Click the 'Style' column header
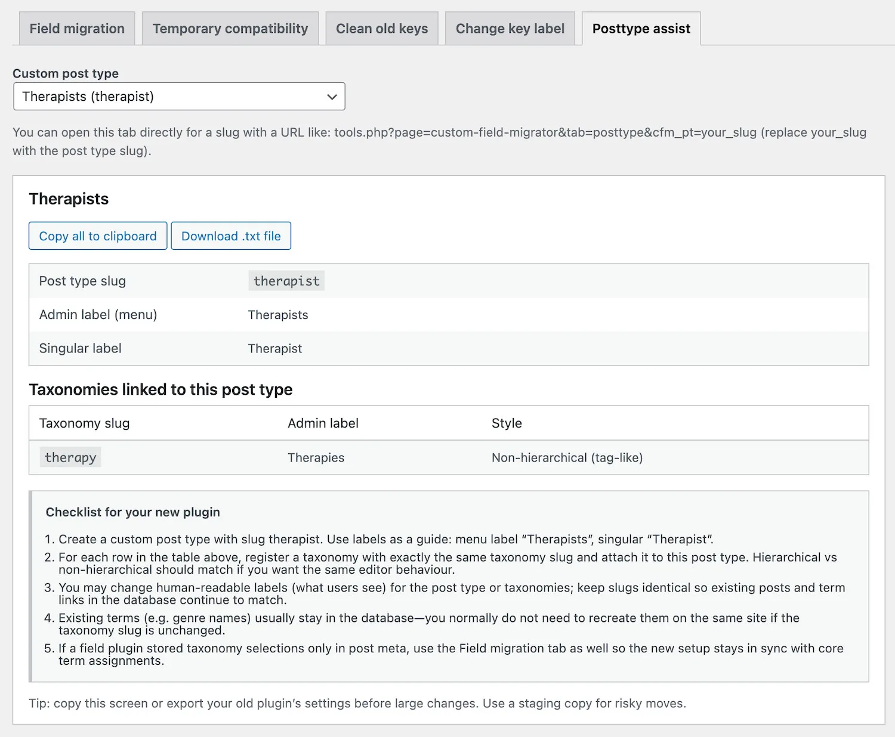The height and width of the screenshot is (737, 895). 507,423
